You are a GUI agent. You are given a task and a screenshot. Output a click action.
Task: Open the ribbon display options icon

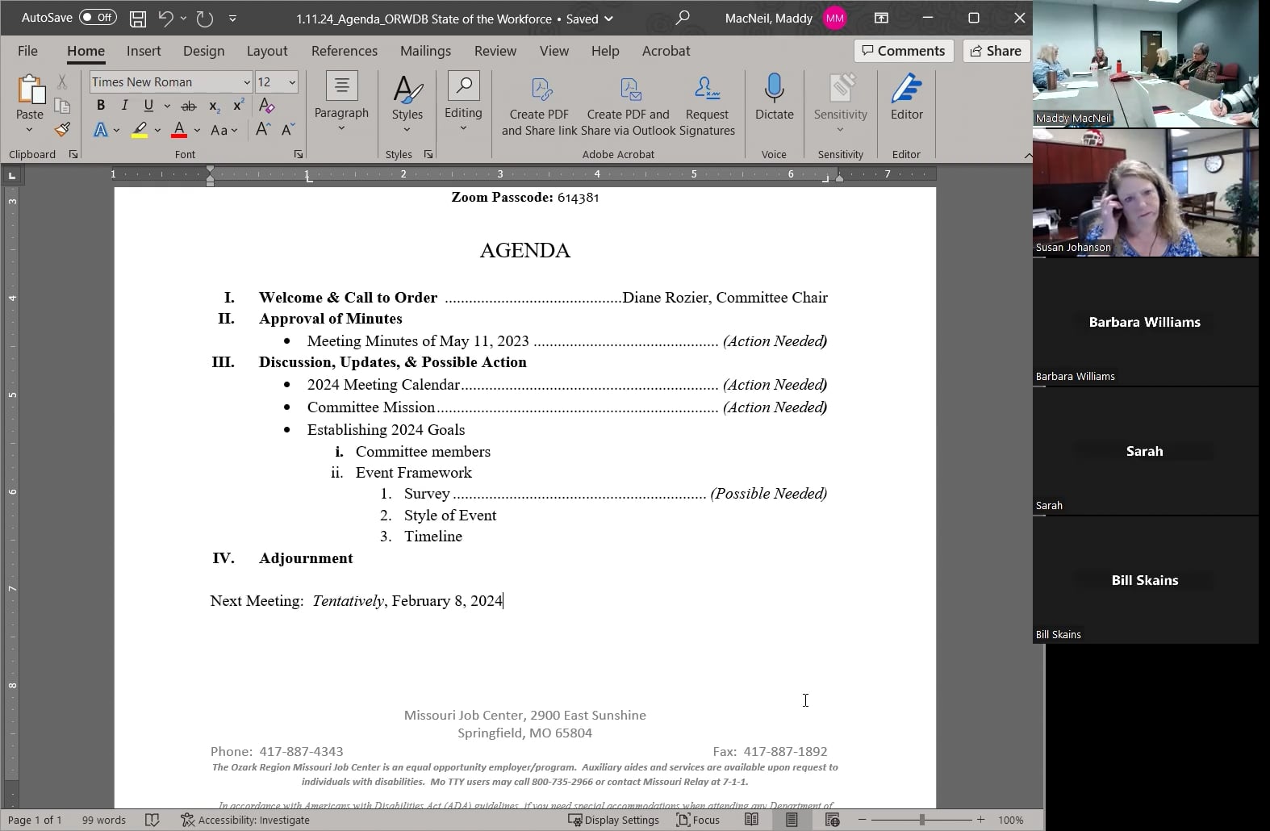coord(881,18)
